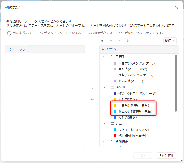
Task: Click red swatch of 修正確認中(不具合)
Action: tap(115, 136)
